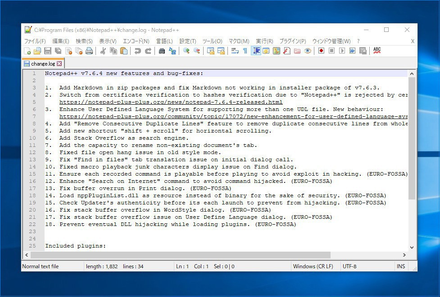Undo the last action
Screen dimensions: 440x297
[x=137, y=51]
